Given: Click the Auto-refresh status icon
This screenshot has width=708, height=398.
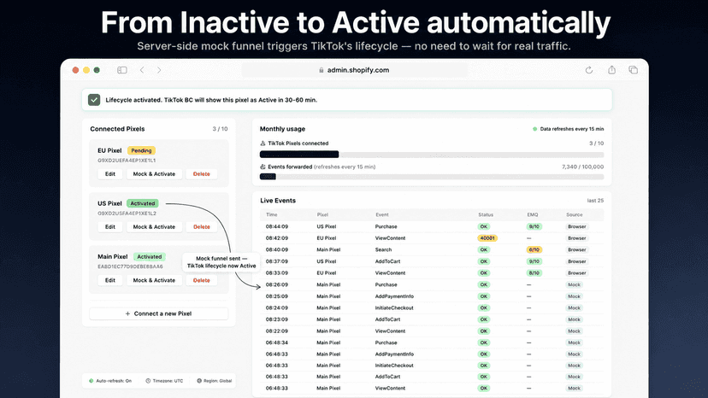Looking at the screenshot, I should coord(91,381).
